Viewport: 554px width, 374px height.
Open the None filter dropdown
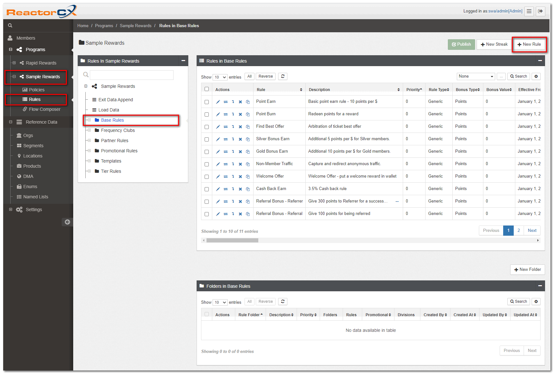[x=475, y=76]
